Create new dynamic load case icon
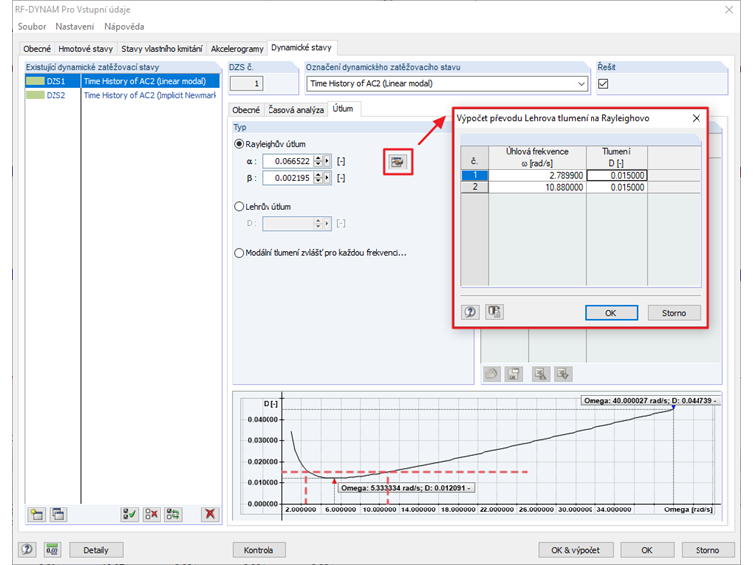 pos(37,514)
